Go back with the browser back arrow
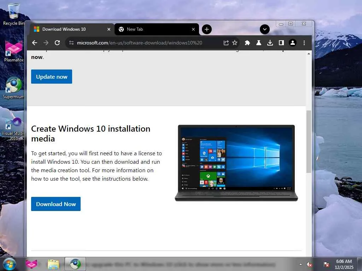362x271 pixels. click(x=35, y=43)
